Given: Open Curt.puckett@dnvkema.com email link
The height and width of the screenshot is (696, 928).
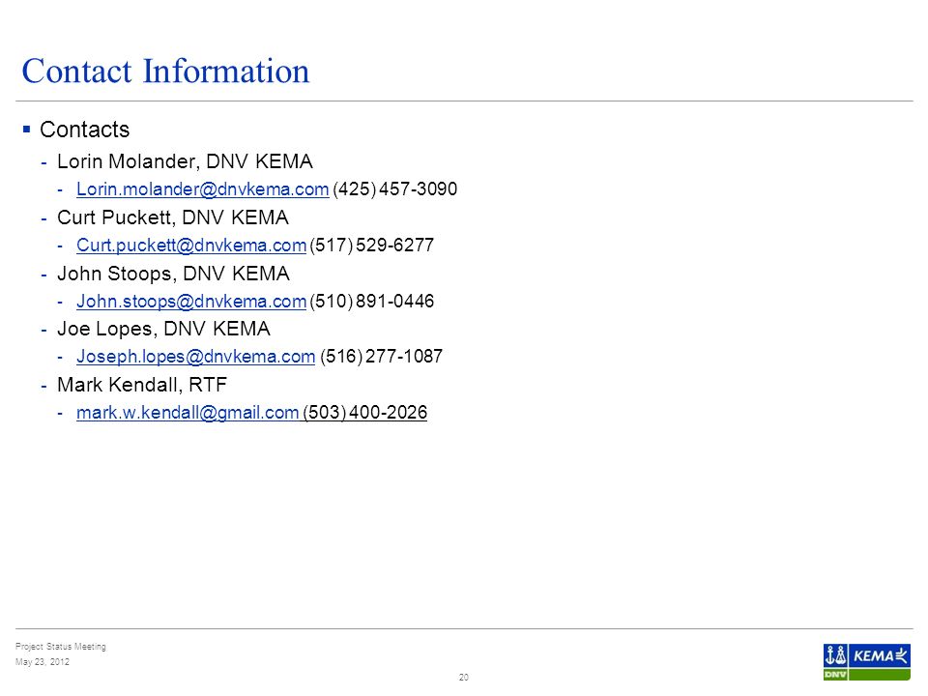Looking at the screenshot, I should coord(191,245).
